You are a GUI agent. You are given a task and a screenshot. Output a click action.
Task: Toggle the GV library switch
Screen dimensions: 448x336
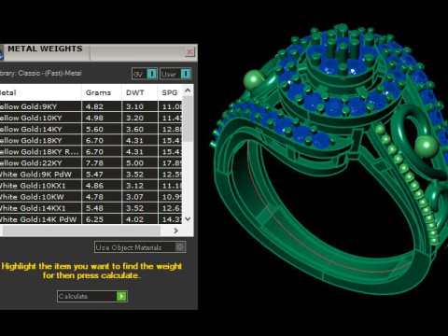click(145, 74)
